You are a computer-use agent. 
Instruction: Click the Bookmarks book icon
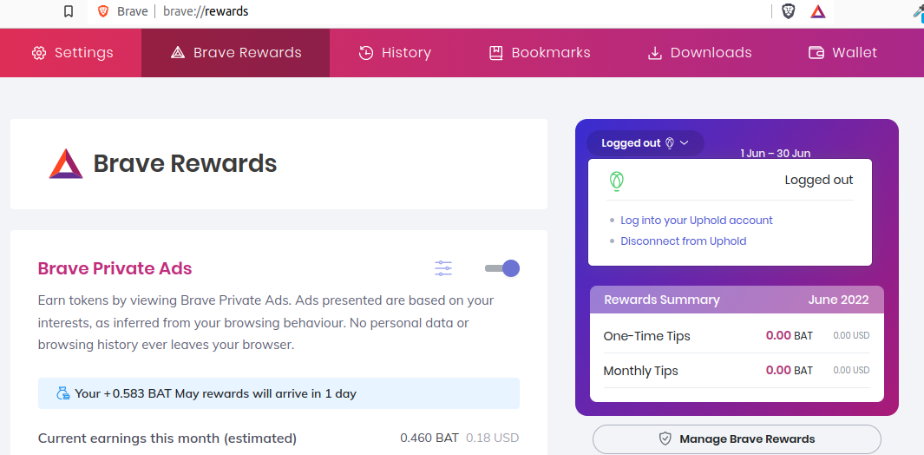click(x=495, y=52)
